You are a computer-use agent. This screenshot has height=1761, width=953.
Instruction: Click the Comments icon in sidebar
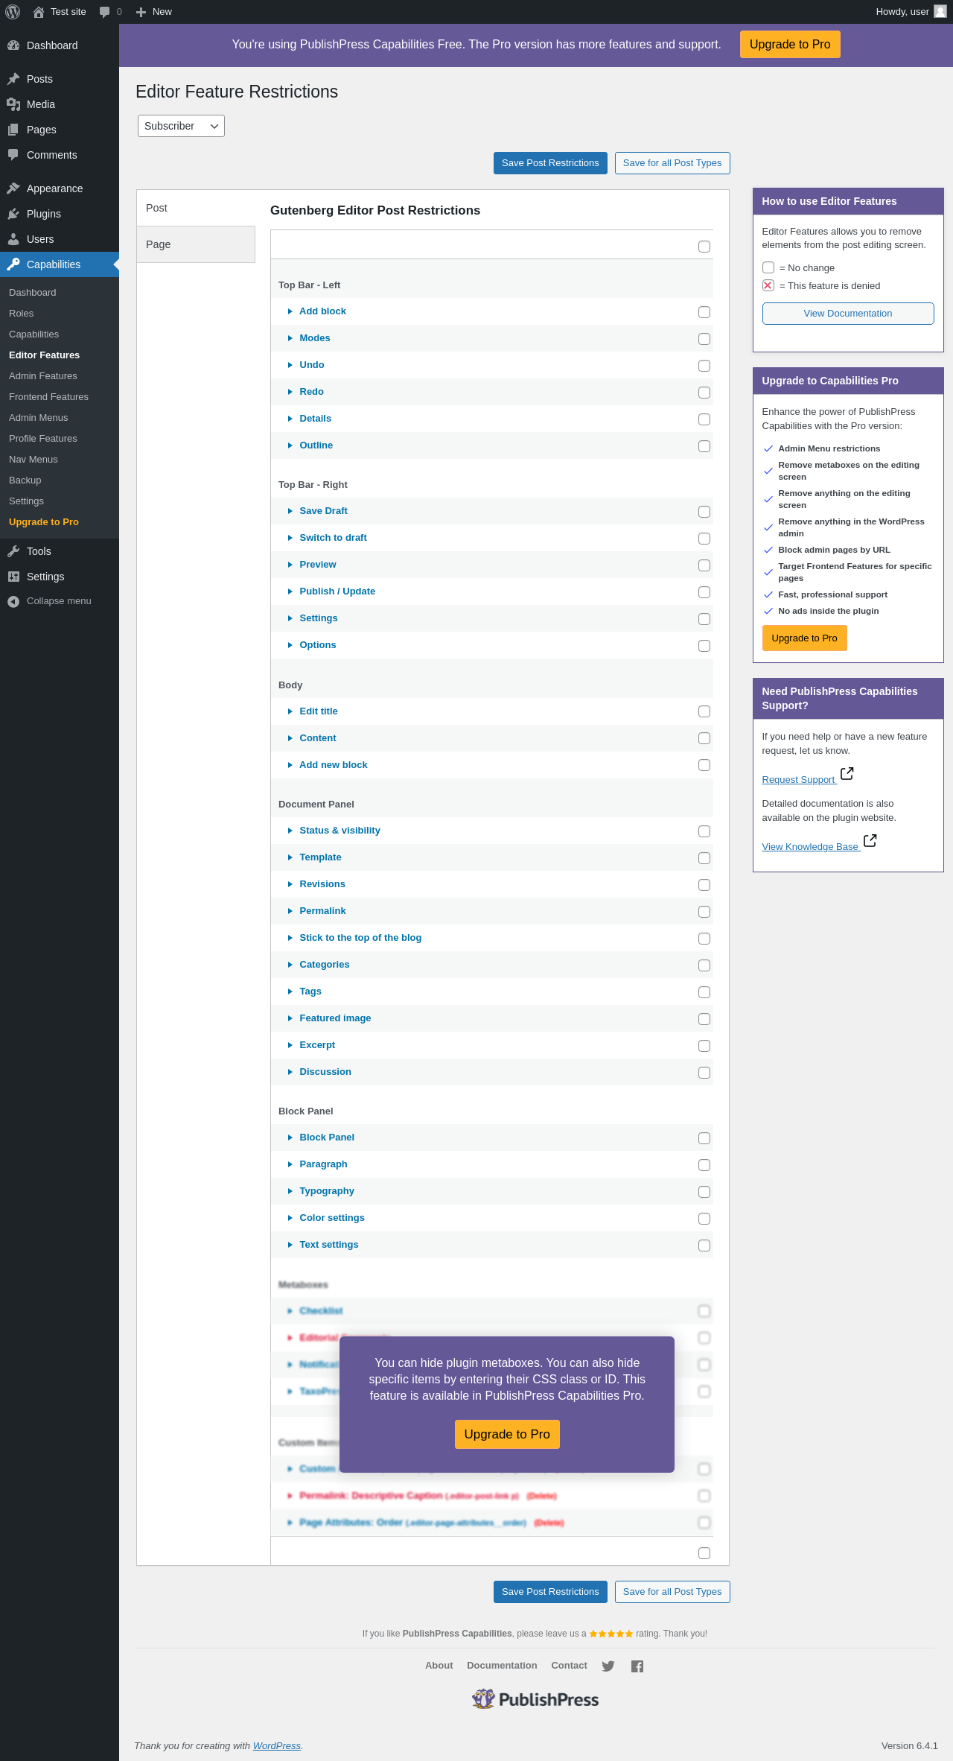click(13, 155)
